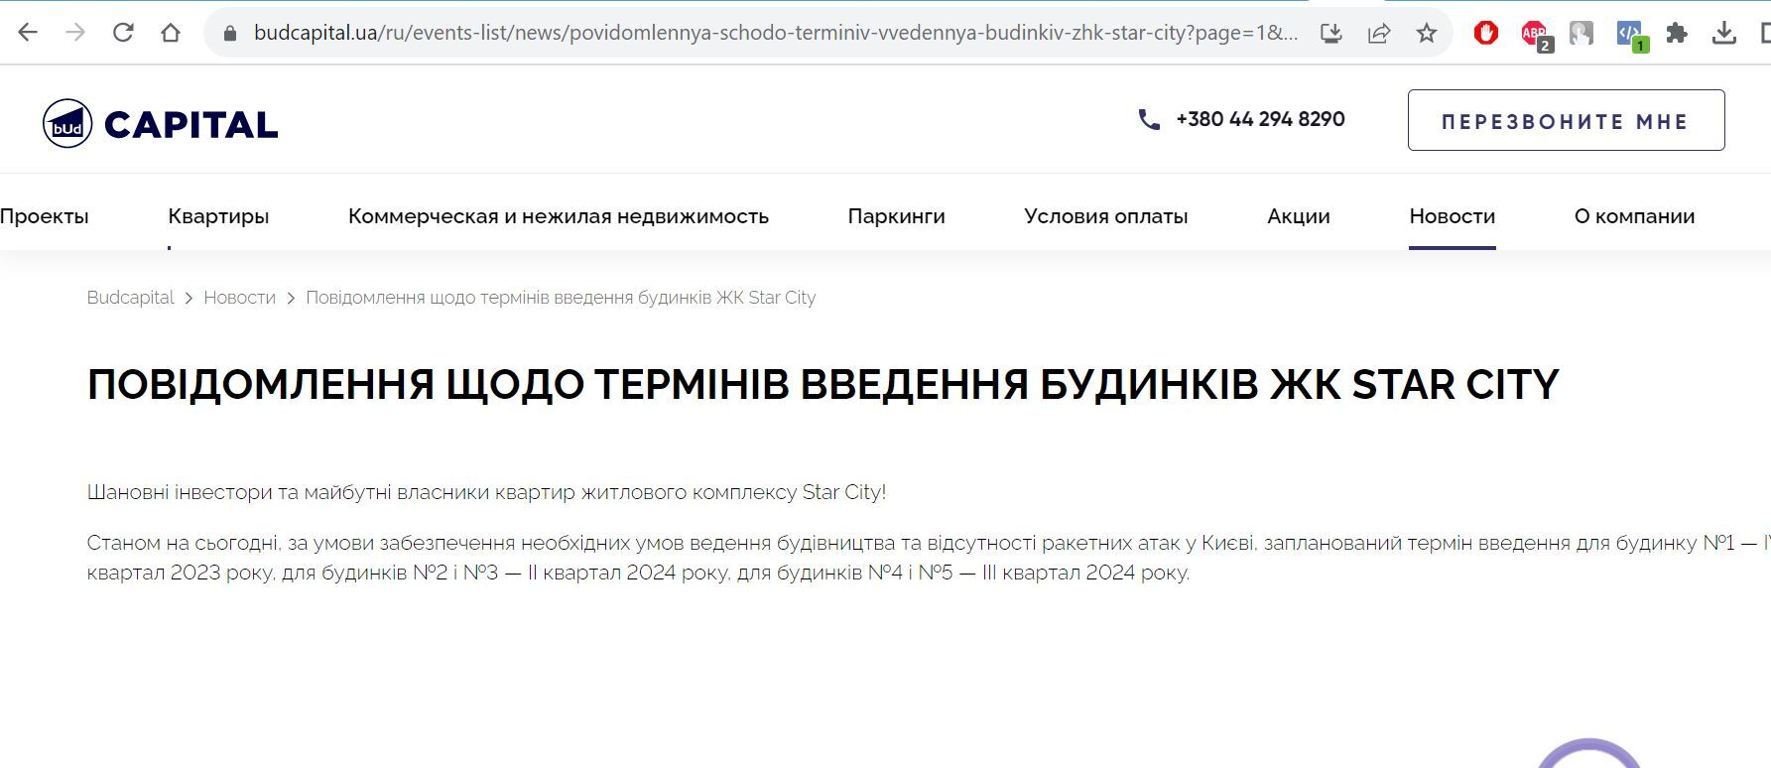Open the red stop-hand extension
The image size is (1771, 768).
[x=1485, y=33]
